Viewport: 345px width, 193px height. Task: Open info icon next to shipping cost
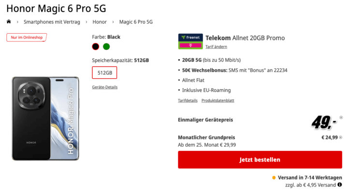point(340,185)
